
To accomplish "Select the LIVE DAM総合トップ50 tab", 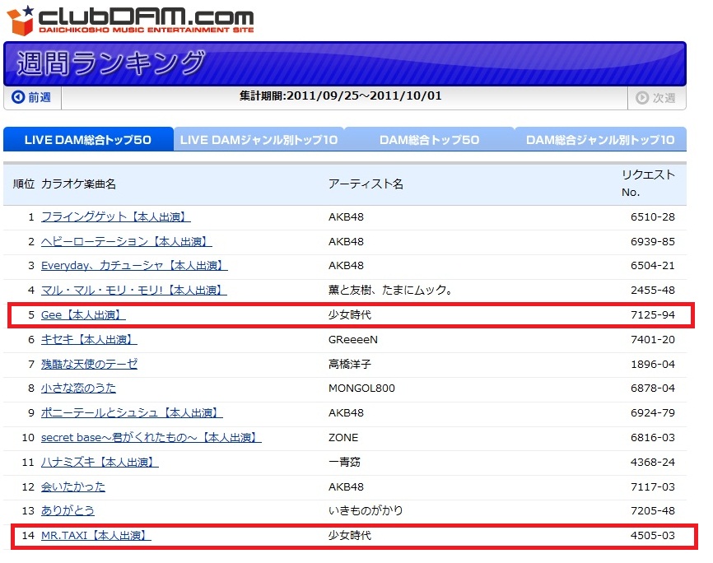I will tap(88, 140).
